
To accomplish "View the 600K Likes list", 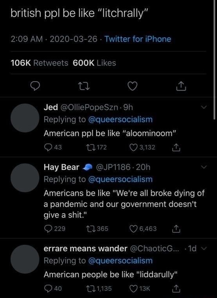I will click(x=94, y=63).
